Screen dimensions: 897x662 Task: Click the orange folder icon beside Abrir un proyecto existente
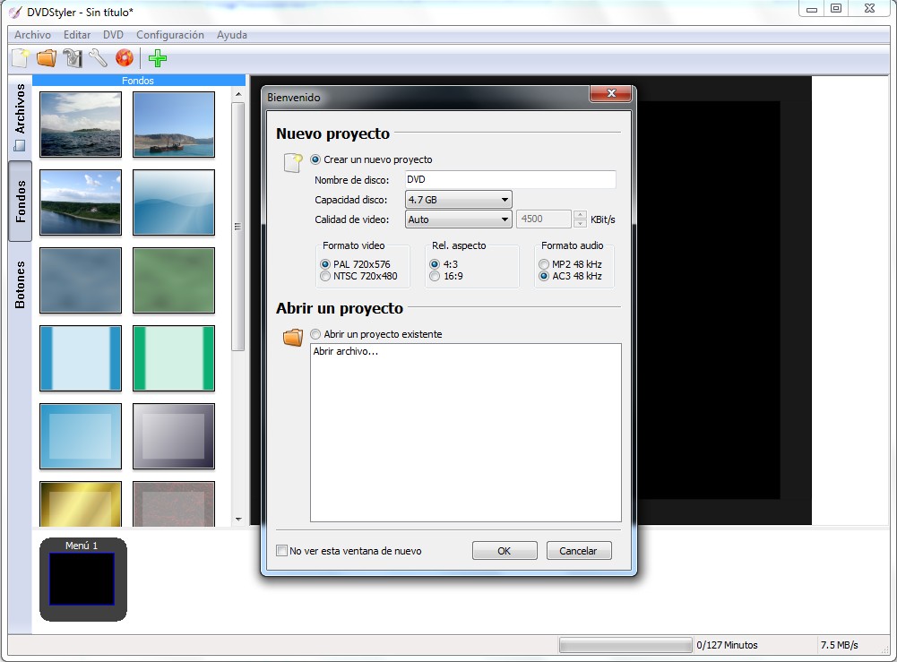tap(293, 338)
